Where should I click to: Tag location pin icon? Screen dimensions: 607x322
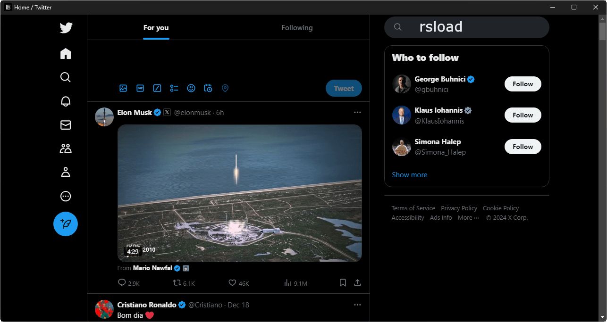225,88
